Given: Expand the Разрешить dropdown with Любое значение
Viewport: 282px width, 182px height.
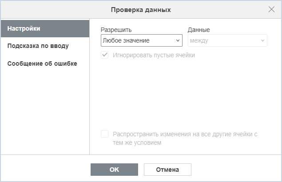Looking at the screenshot, I should pyautogui.click(x=142, y=40).
